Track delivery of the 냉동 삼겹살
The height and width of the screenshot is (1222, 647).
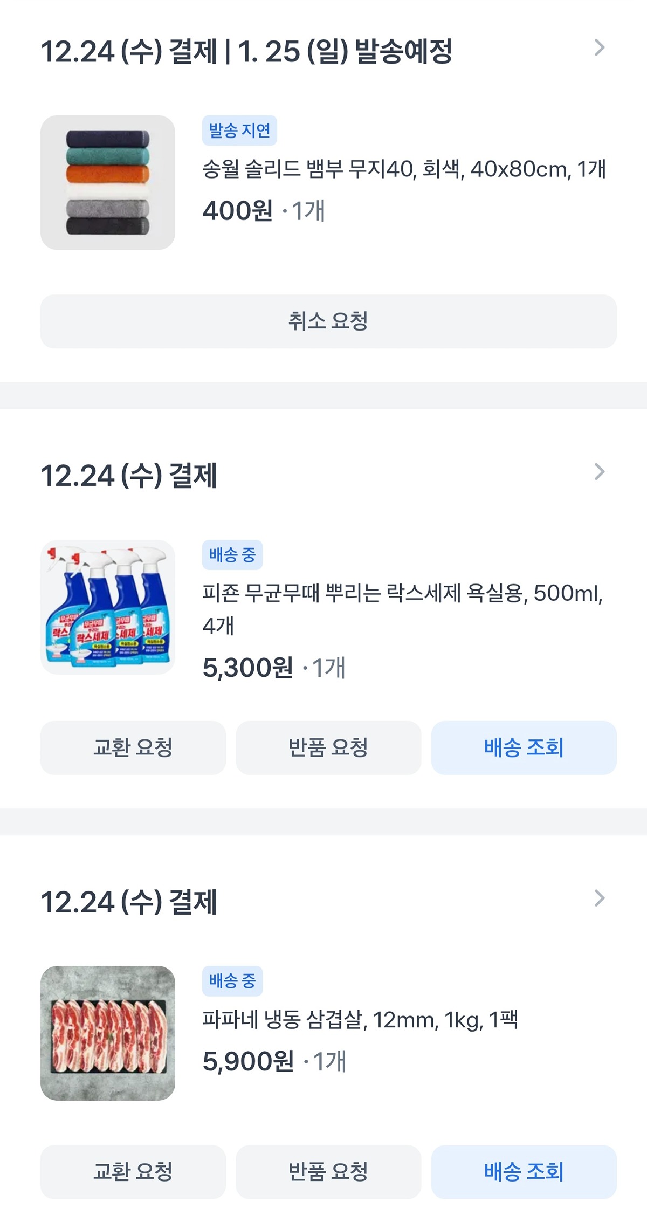524,1172
